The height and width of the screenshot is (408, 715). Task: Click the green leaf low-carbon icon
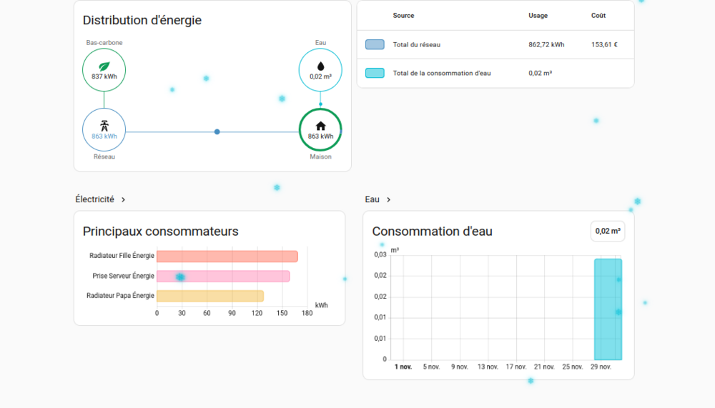tap(104, 66)
